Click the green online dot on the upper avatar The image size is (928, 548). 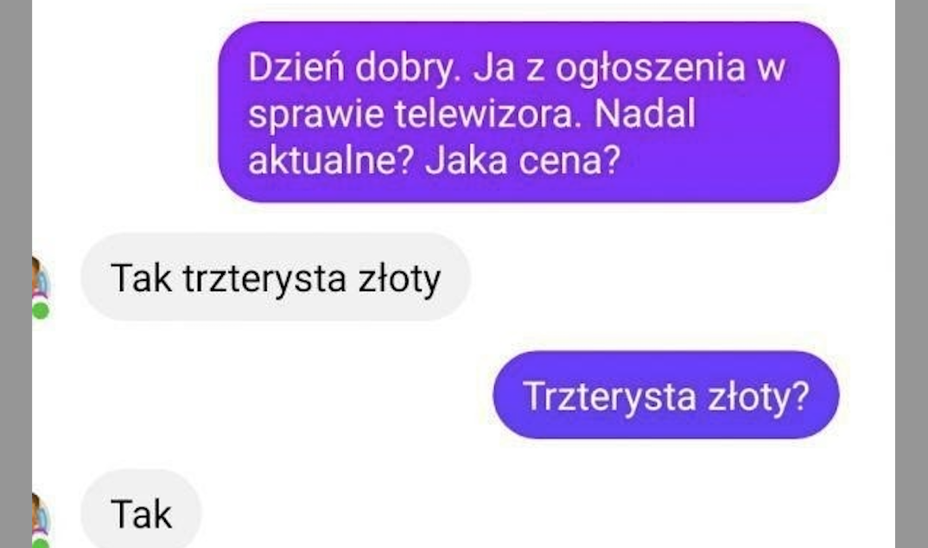coord(41,310)
